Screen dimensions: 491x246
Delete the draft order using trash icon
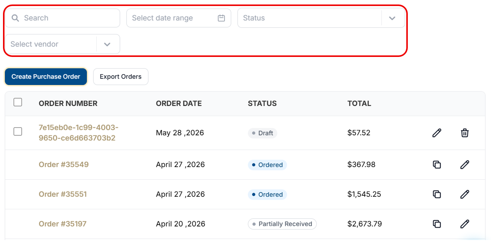(x=465, y=133)
